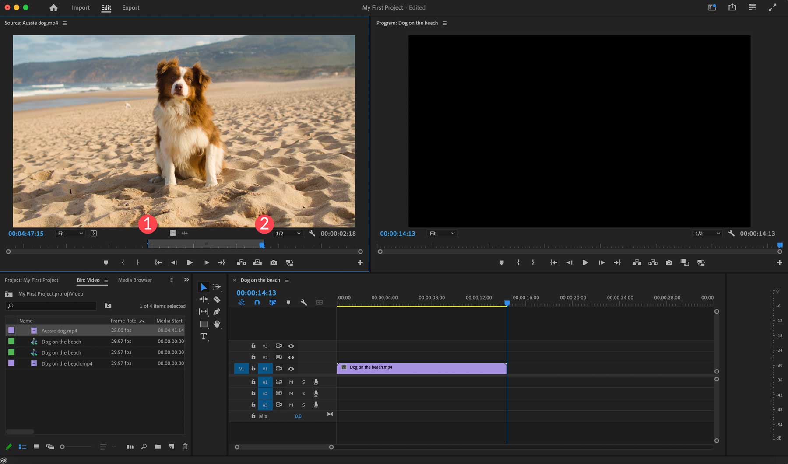Select the Pen tool
The width and height of the screenshot is (788, 464).
pyautogui.click(x=217, y=312)
